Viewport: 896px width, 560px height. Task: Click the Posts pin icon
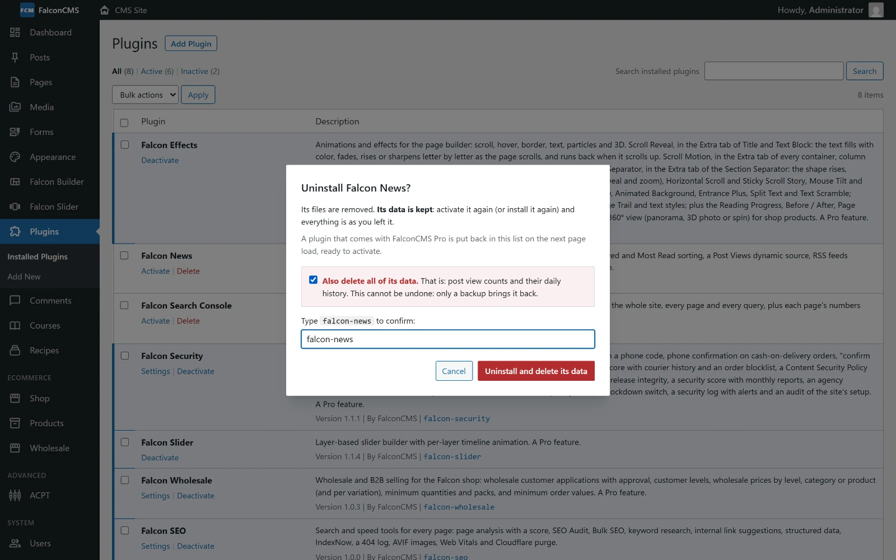click(x=15, y=57)
